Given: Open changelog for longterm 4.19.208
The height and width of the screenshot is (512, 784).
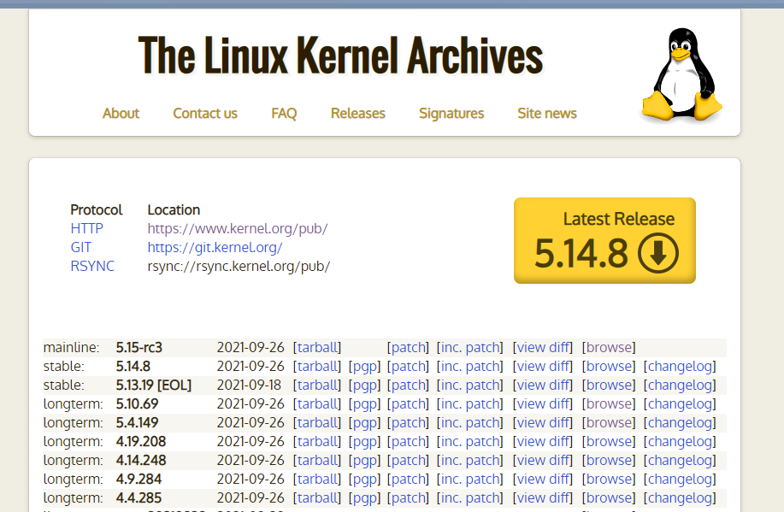Looking at the screenshot, I should pos(680,442).
